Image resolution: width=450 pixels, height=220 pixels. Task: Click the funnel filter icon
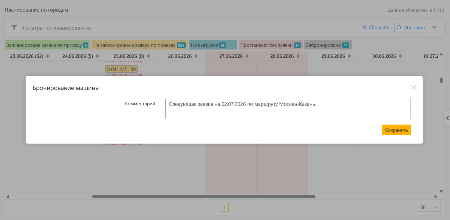[x=14, y=28]
